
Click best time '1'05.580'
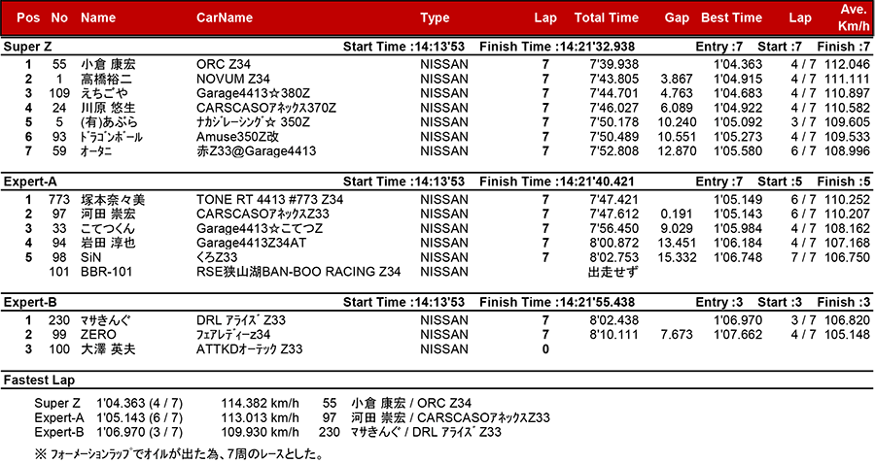tap(738, 151)
